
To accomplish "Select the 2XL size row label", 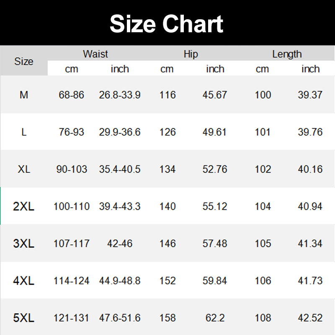I will click(x=24, y=206).
